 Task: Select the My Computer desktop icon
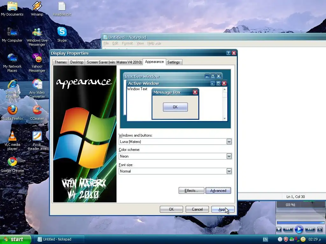click(12, 35)
